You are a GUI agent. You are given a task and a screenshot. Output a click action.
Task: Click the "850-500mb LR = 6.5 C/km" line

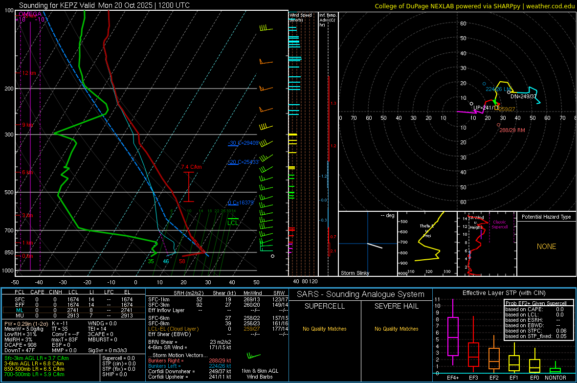pyautogui.click(x=34, y=369)
